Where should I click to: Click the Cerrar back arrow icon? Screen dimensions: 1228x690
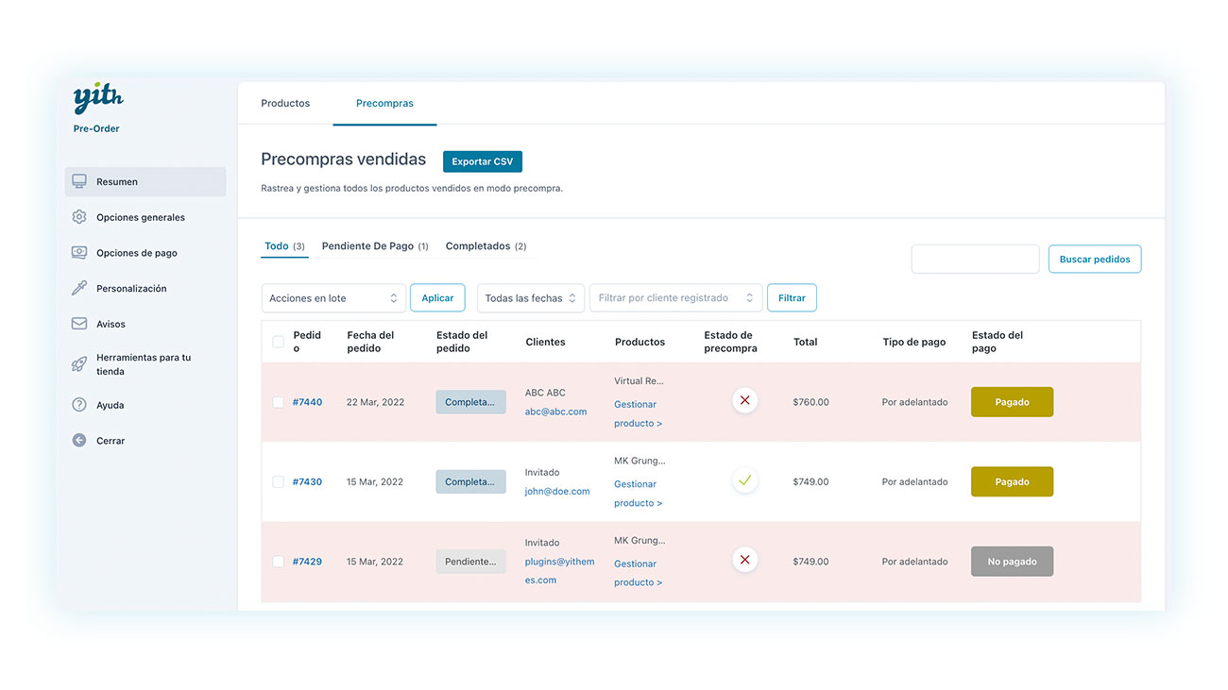click(x=79, y=441)
